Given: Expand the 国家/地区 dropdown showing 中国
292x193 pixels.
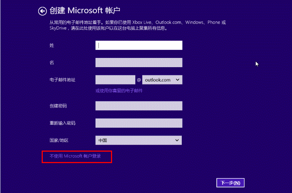Looking at the screenshot, I should [139, 140].
